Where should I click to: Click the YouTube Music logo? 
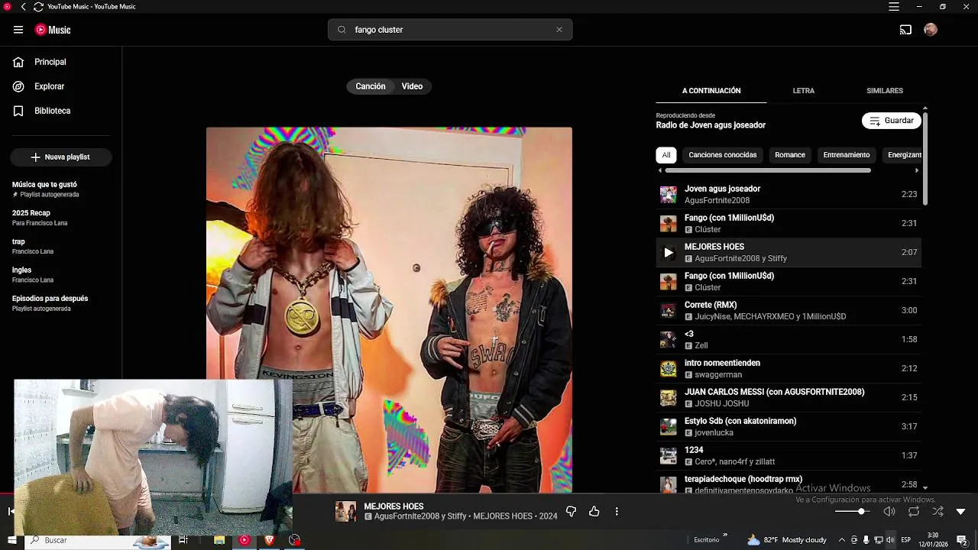click(x=53, y=30)
